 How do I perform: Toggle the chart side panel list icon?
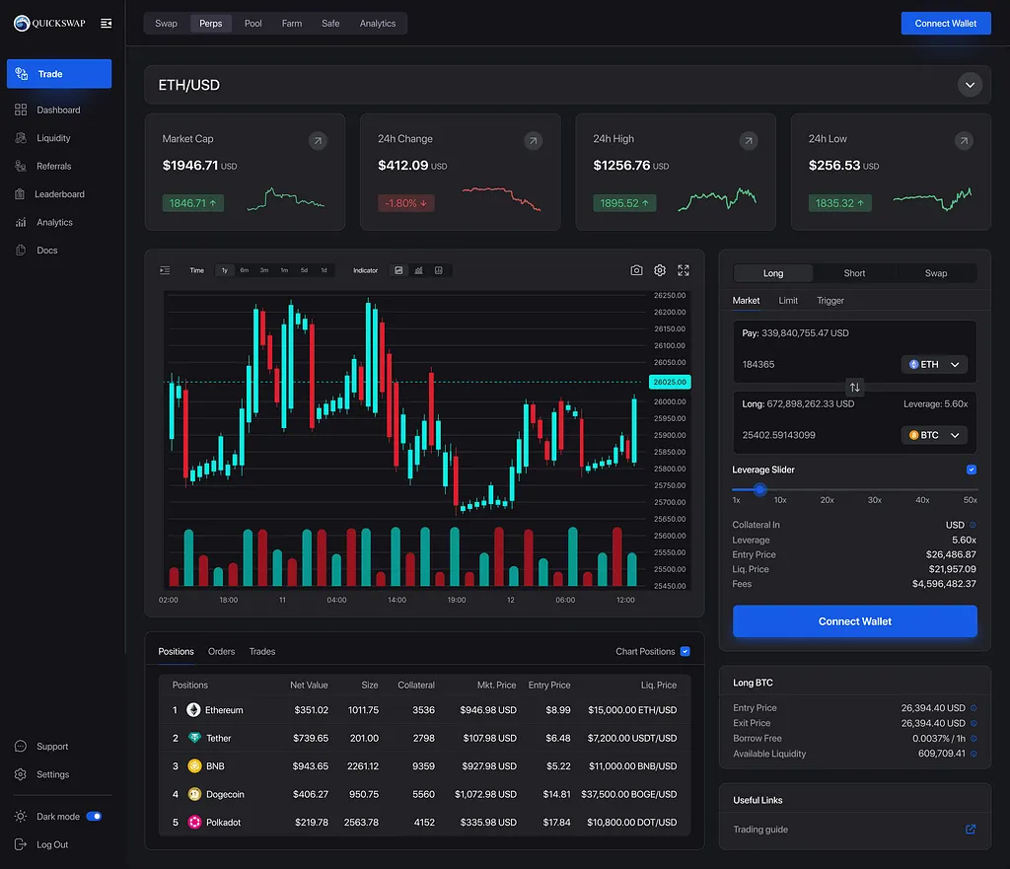[165, 270]
